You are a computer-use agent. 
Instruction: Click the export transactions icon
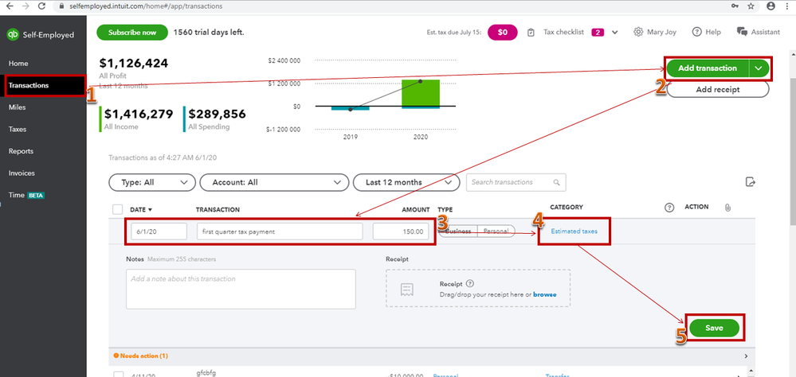pos(751,182)
